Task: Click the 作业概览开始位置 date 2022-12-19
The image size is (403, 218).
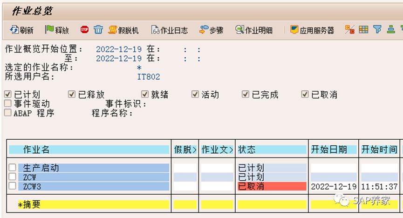Action: click(x=119, y=49)
